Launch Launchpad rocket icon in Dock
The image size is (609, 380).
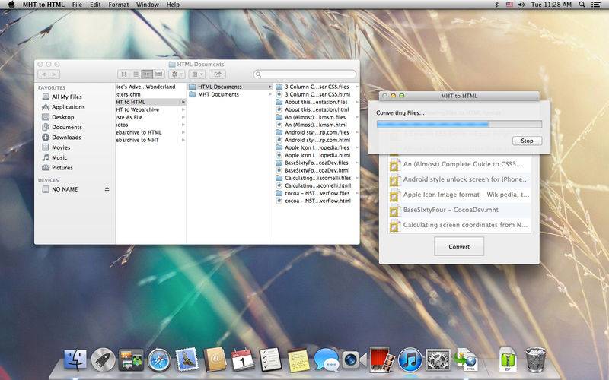pyautogui.click(x=103, y=359)
